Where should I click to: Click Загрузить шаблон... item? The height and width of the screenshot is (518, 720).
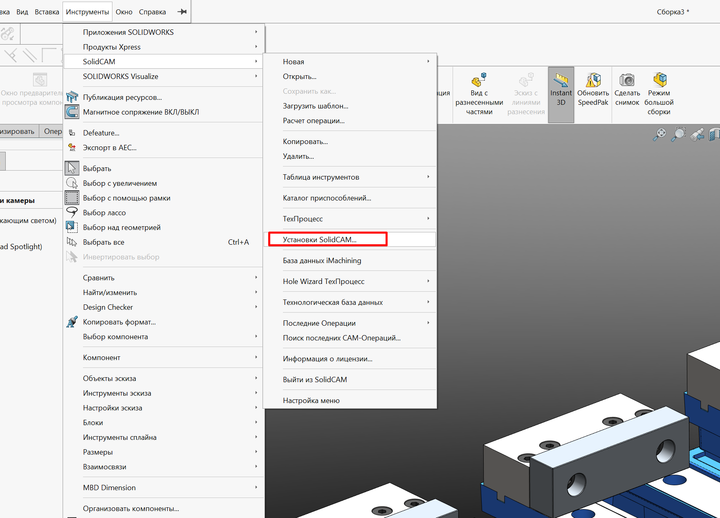(350, 106)
